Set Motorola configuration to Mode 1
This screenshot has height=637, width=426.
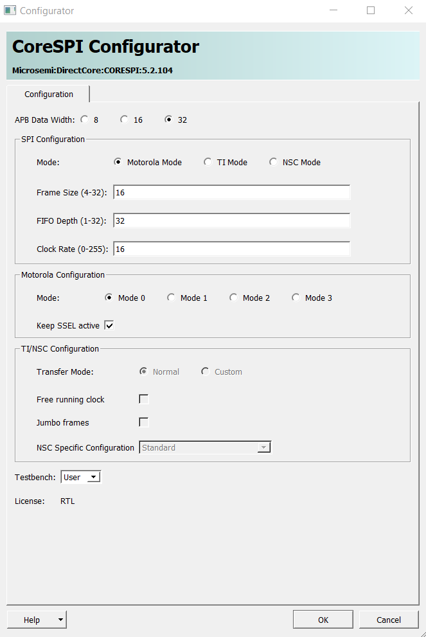pos(172,298)
